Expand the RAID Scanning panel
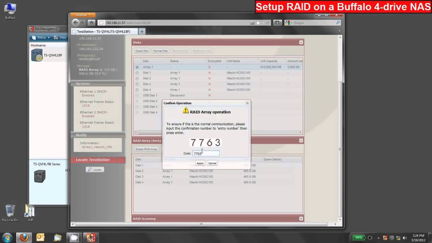The image size is (432, 243). (301, 218)
